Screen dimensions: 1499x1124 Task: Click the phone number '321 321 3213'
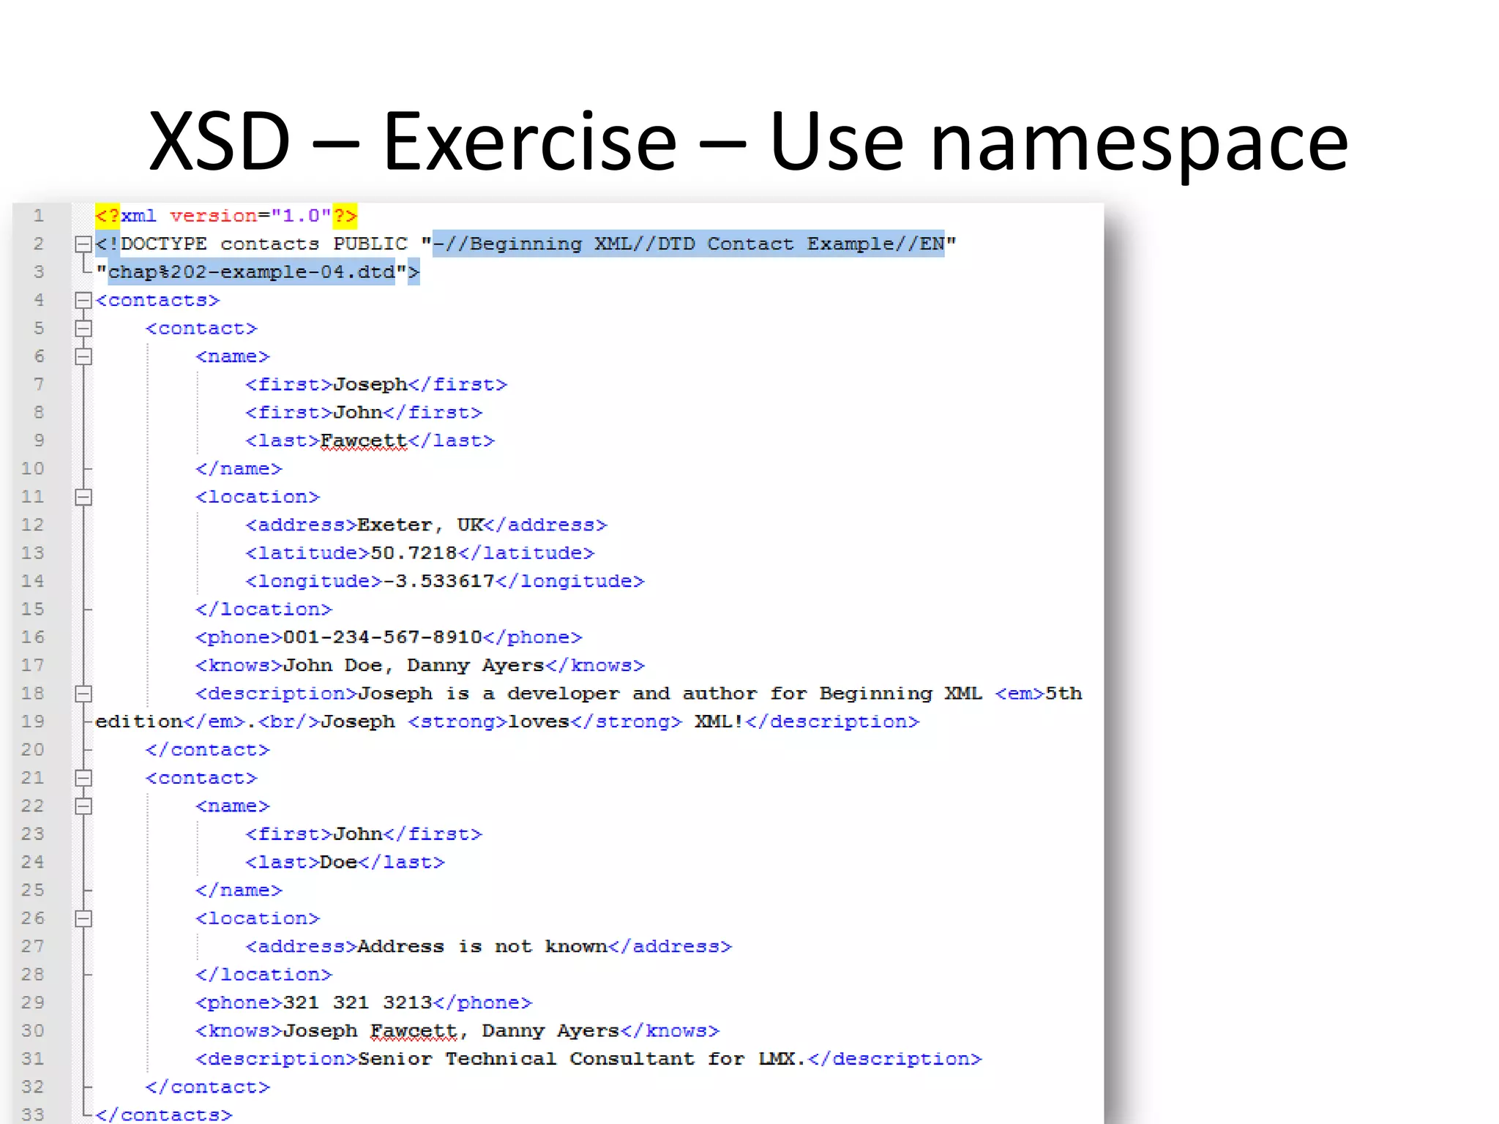coord(358,1003)
